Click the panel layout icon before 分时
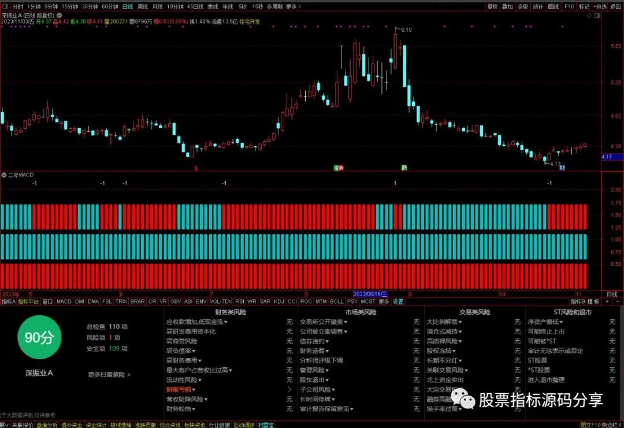This screenshot has width=624, height=428. pyautogui.click(x=6, y=7)
